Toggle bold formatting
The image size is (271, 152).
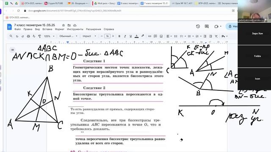click(x=119, y=36)
